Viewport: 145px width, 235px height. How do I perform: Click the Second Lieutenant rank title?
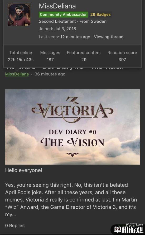[57, 21]
